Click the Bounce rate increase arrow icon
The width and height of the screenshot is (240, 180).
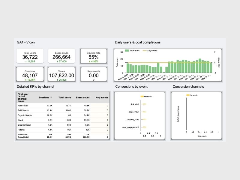[90, 61]
